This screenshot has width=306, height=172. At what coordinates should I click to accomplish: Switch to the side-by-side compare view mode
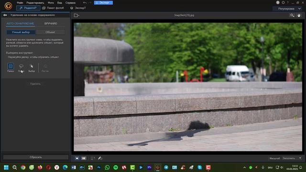[84, 158]
